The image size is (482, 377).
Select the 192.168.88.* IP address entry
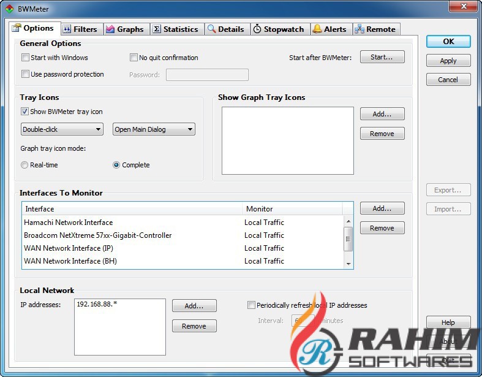(x=97, y=304)
